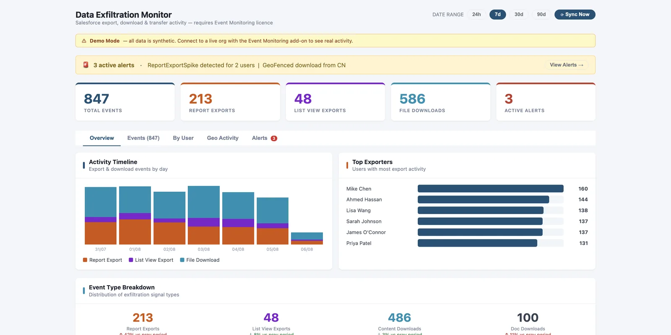
Task: Click the red Alerts count badge
Action: coord(274,138)
